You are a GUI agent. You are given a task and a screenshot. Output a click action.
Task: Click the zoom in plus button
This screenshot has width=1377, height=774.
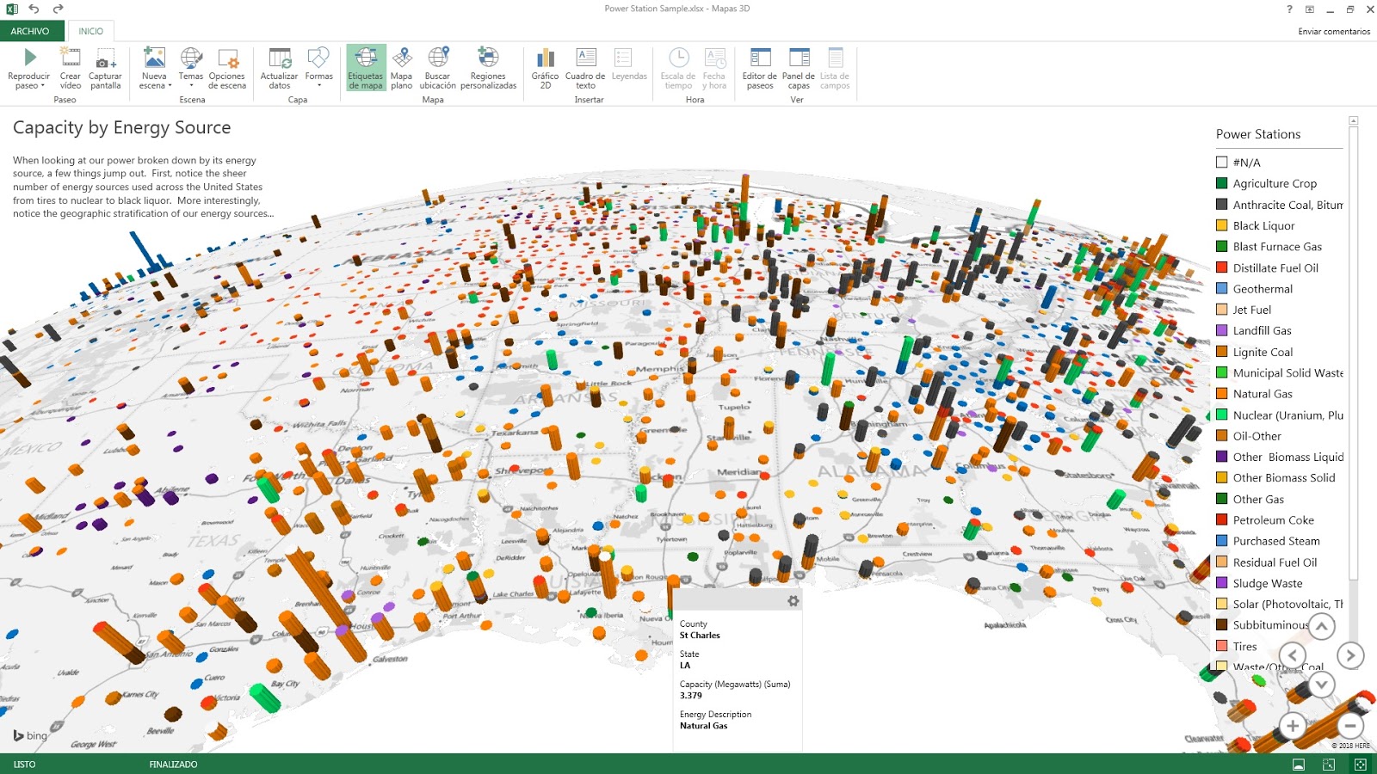[x=1292, y=726]
